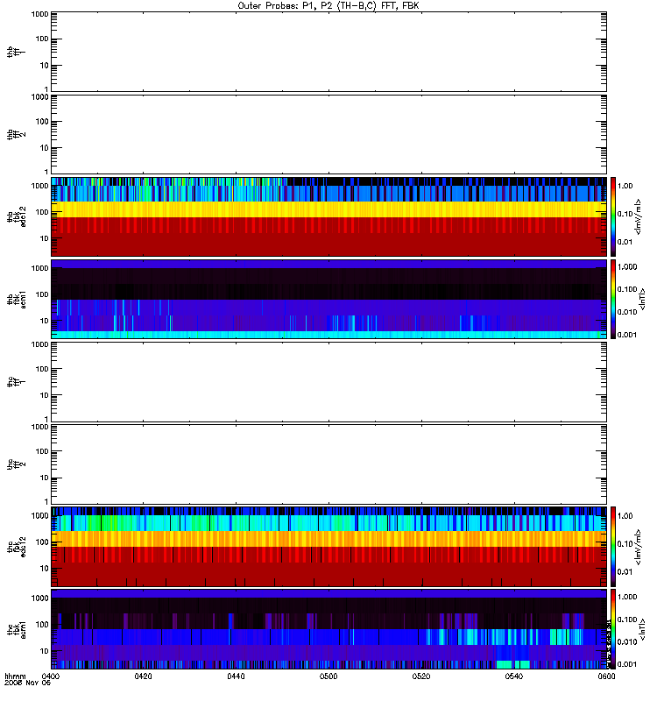Click the <|mV/m|> unit label beside thc edc12 color bar

tap(639, 547)
